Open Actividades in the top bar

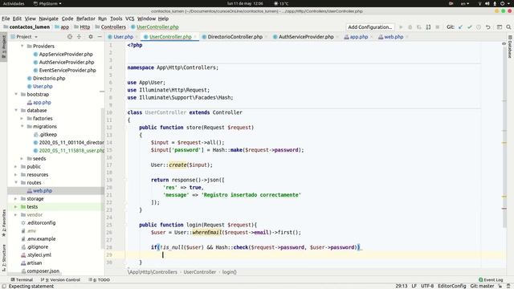14,3
